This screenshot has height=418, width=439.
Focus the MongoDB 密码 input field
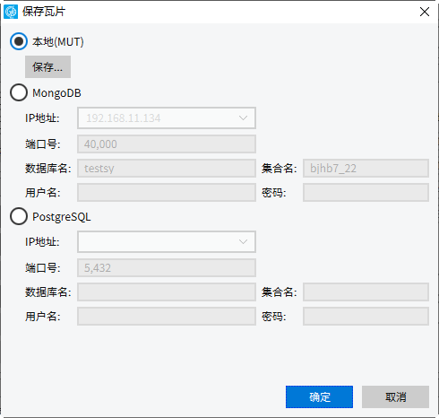click(366, 192)
